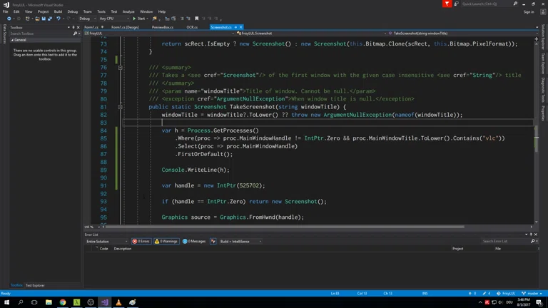The image size is (548, 308).
Task: Open the Build menu
Action: (58, 11)
